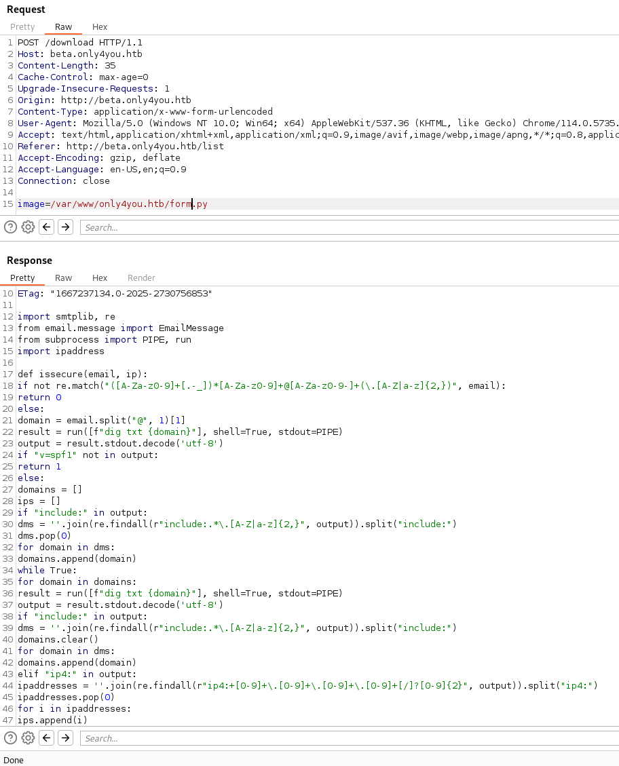
Task: Open search help in the Response panel
Action: [10, 738]
